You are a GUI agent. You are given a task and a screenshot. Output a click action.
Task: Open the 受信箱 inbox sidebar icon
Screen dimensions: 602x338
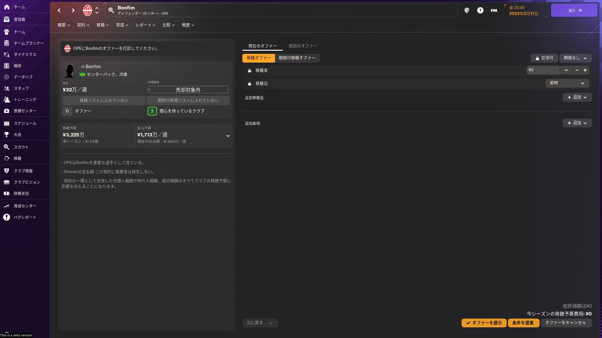tap(7, 19)
